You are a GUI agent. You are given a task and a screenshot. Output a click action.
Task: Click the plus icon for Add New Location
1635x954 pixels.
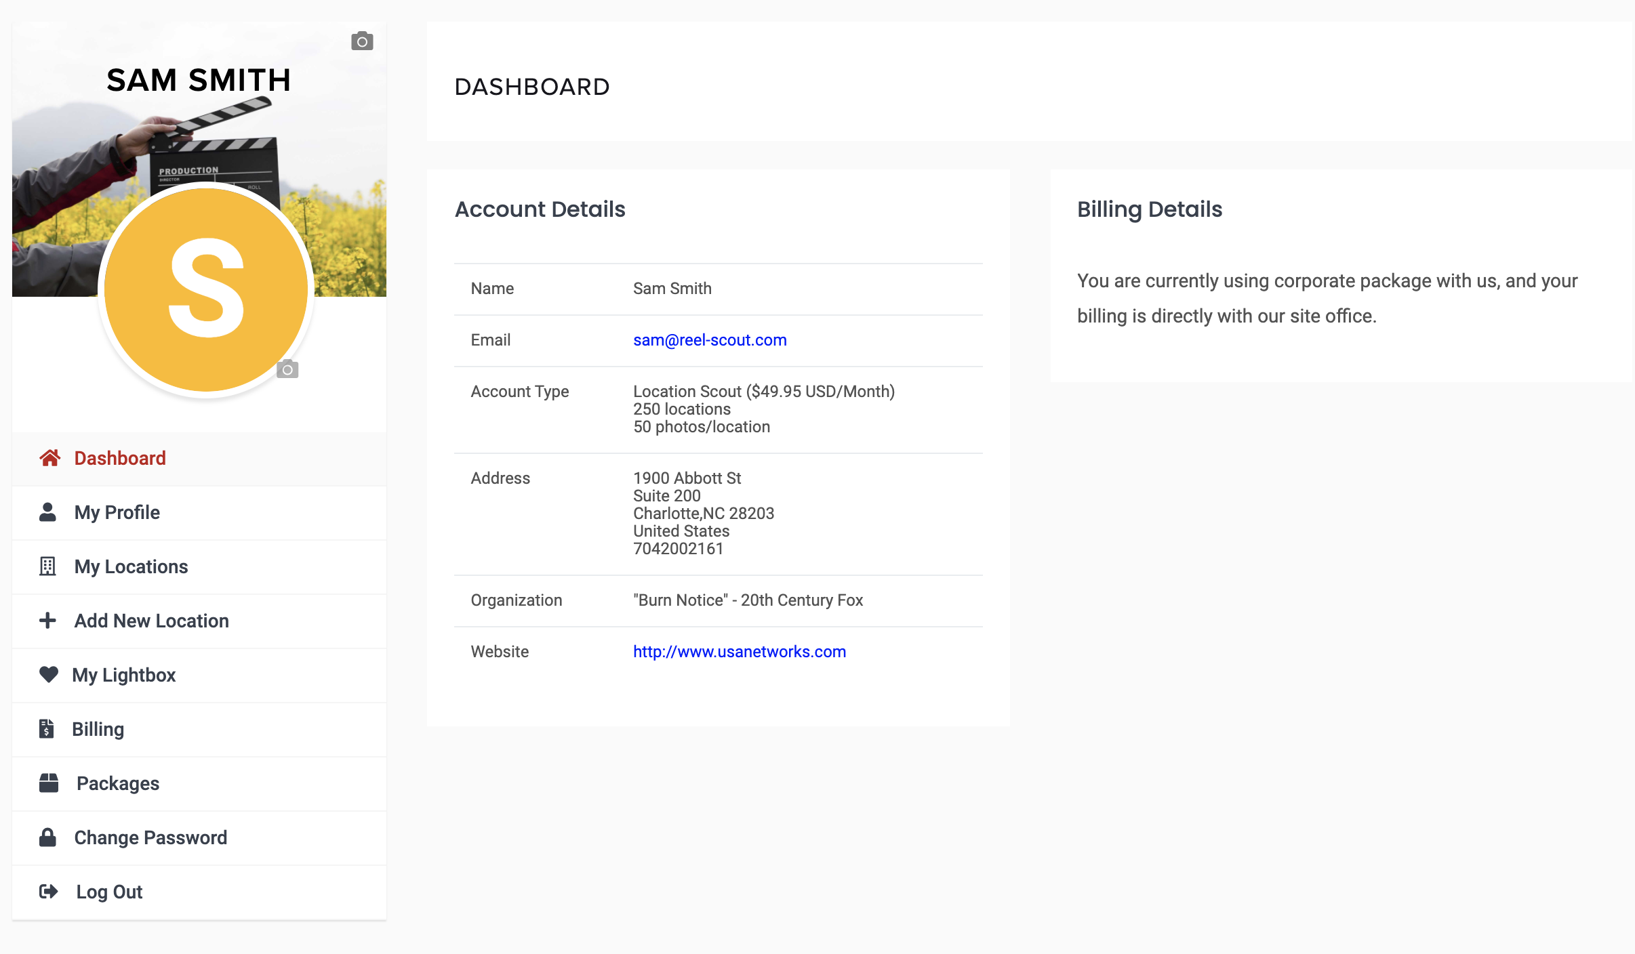[47, 621]
